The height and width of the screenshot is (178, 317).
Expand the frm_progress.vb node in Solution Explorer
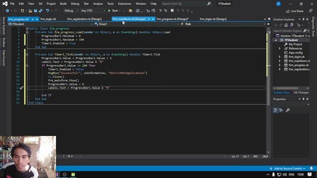coord(280,65)
